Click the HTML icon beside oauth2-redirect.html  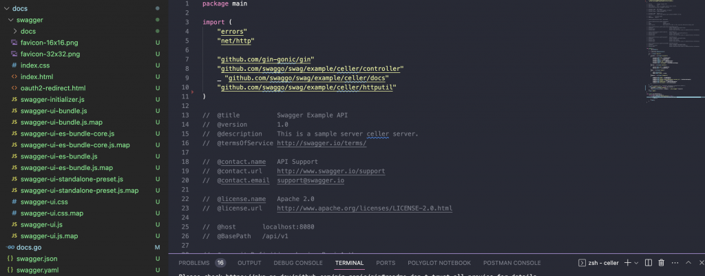(x=14, y=88)
